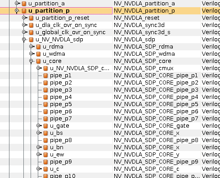
Task: Select the u_rdma instance name
Action: pos(53,47)
